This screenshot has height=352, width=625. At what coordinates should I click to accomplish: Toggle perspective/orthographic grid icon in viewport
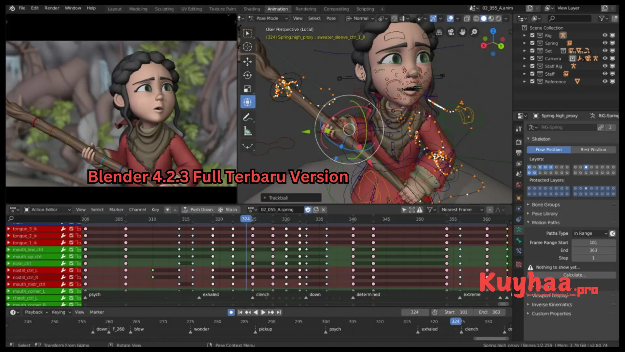[x=439, y=32]
